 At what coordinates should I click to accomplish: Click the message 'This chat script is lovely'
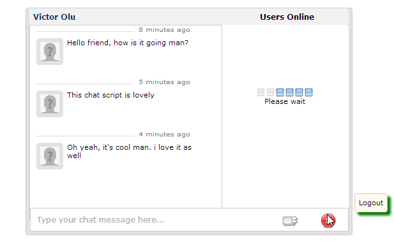pos(110,95)
